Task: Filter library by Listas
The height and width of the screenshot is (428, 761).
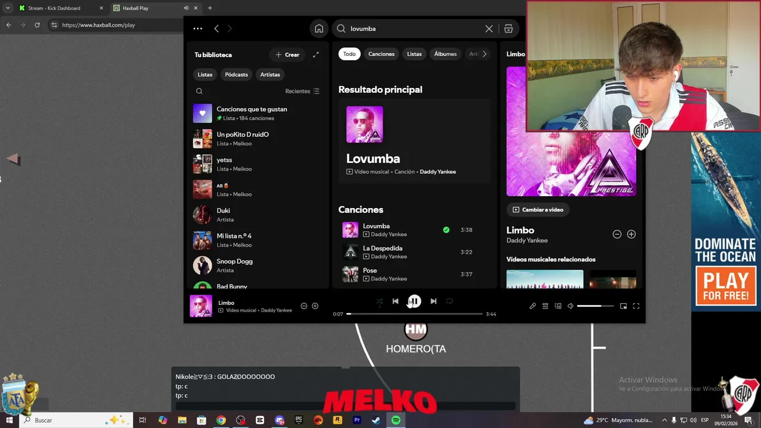Action: click(205, 74)
